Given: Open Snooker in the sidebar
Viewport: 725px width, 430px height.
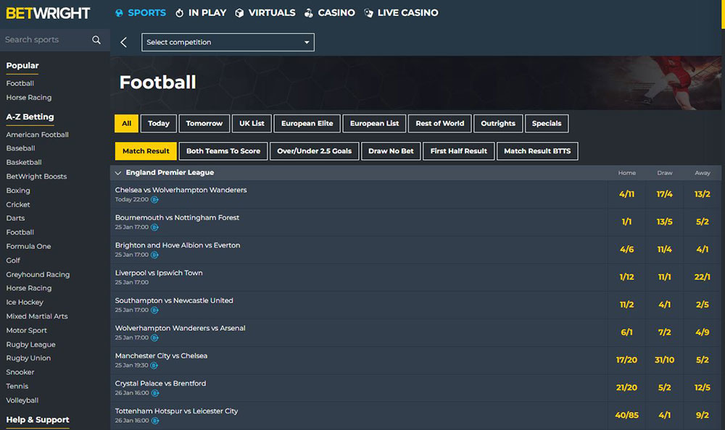Looking at the screenshot, I should [x=20, y=372].
